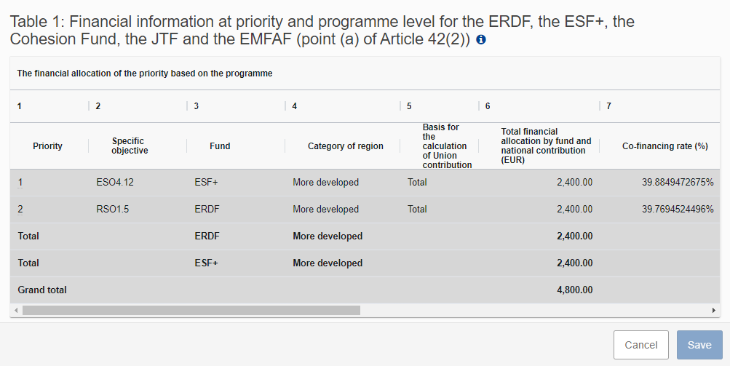Click the 39.7694524496% co-financing rate

[678, 210]
